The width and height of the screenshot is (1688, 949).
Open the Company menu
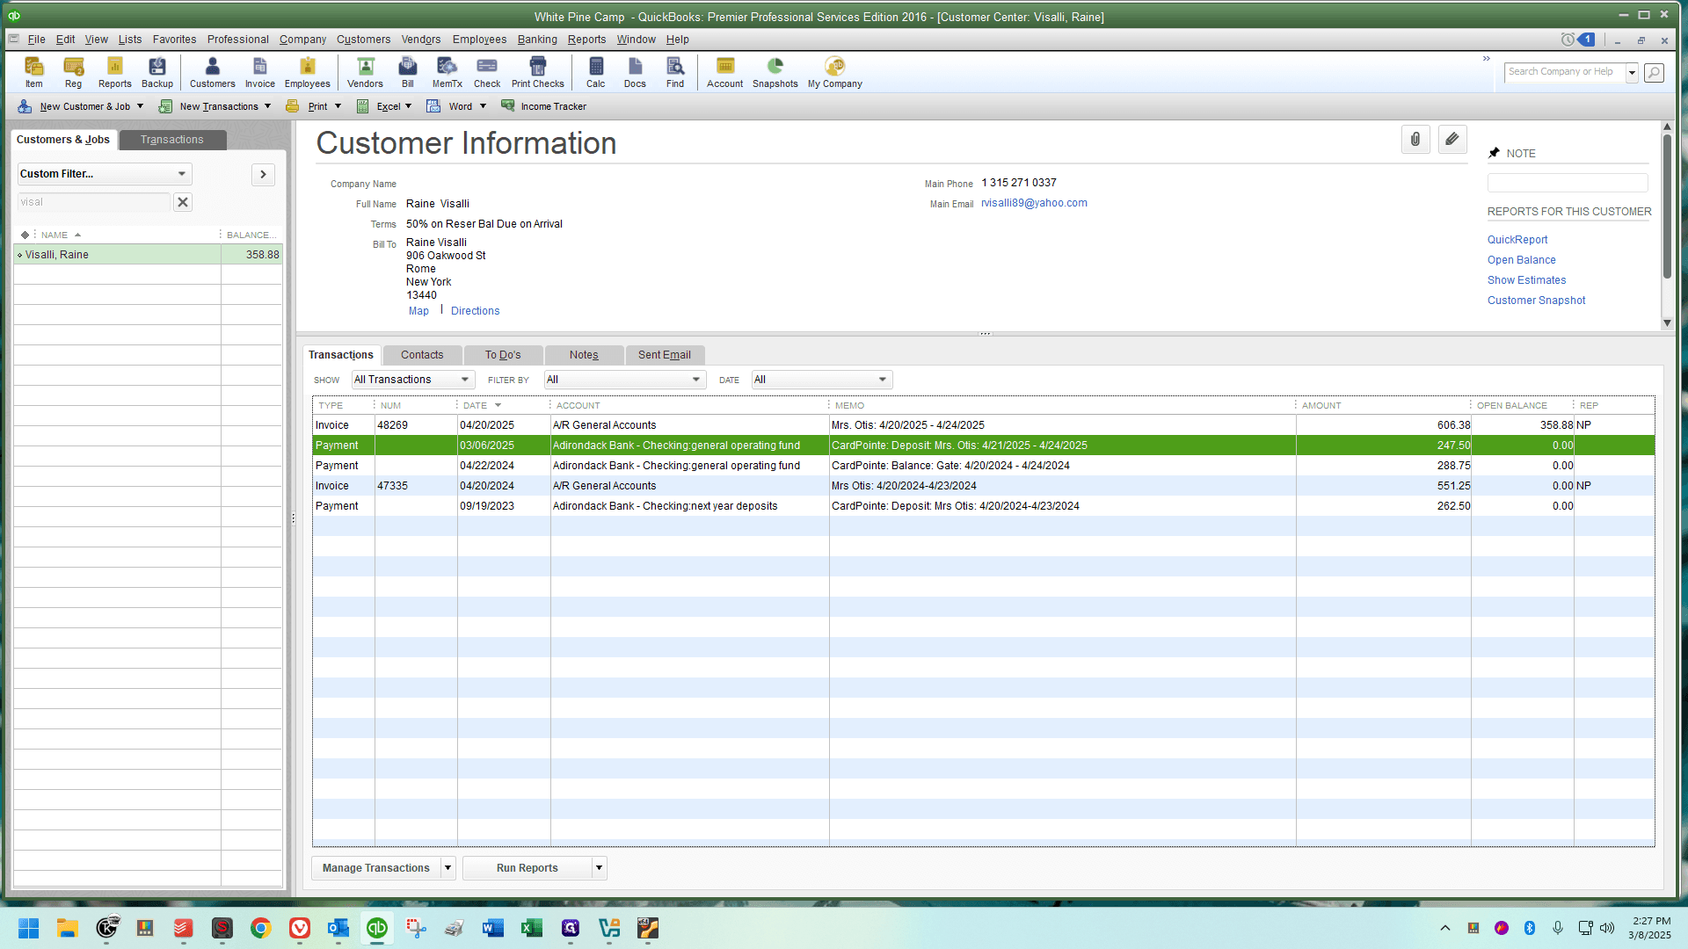tap(302, 40)
